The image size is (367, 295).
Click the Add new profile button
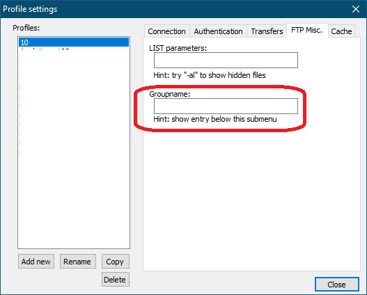[36, 262]
